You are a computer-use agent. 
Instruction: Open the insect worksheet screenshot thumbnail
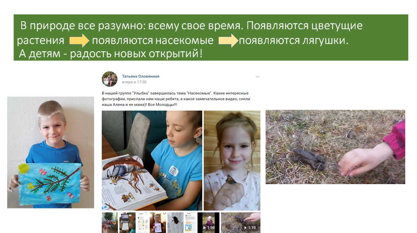point(142,223)
